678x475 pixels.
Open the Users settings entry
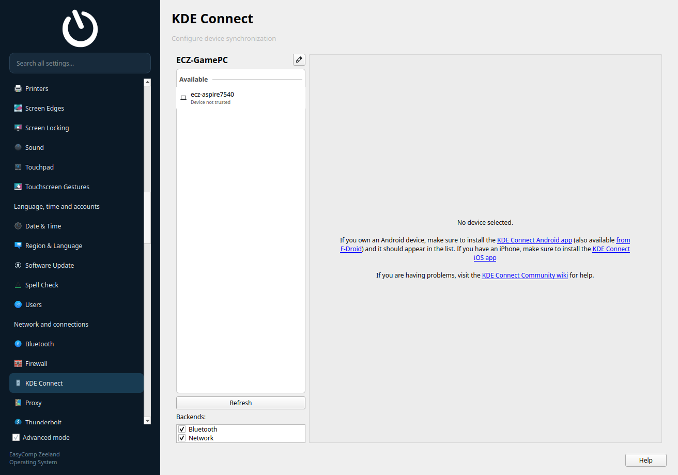click(76, 304)
